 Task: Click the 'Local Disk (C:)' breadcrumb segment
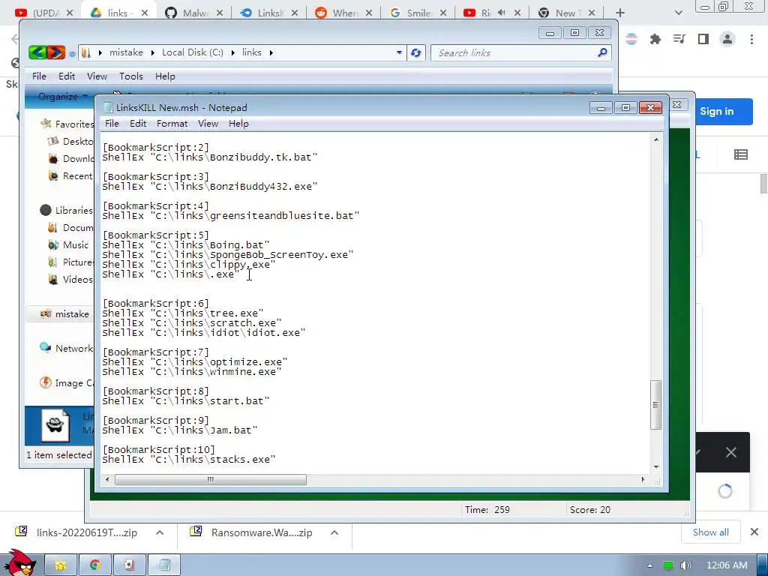193,52
